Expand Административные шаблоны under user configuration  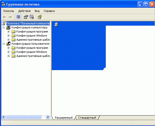9,56
